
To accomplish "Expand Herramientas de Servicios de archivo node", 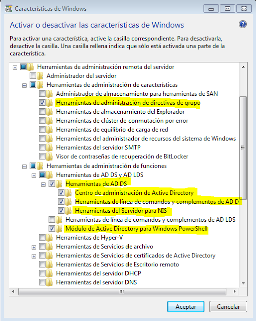I will tap(34, 247).
